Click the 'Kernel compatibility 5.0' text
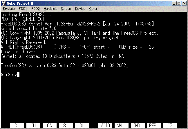The image size is (188, 129). pyautogui.click(x=28, y=28)
